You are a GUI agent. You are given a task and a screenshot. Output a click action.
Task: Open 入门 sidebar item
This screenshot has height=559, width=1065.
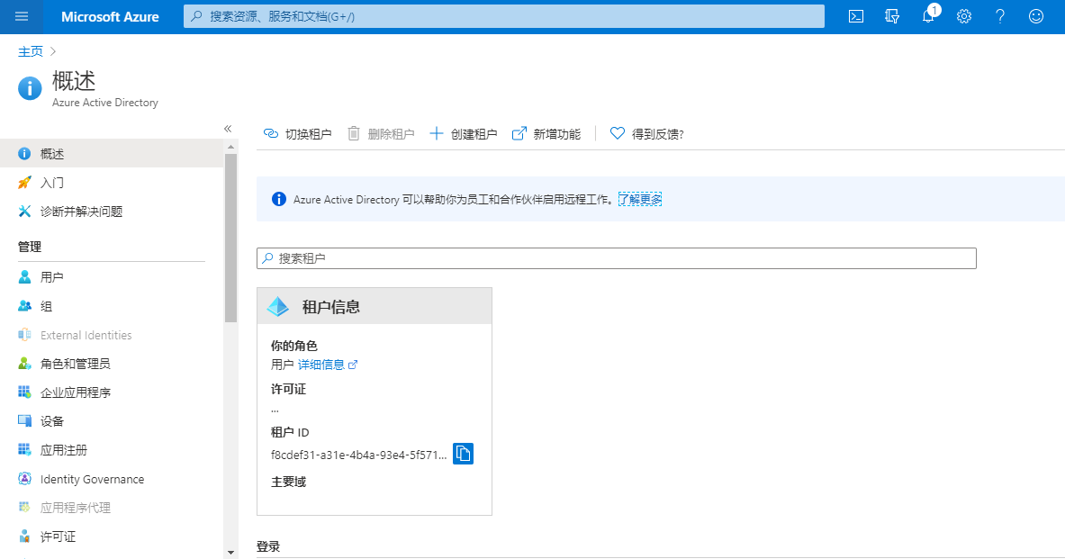[x=112, y=183]
